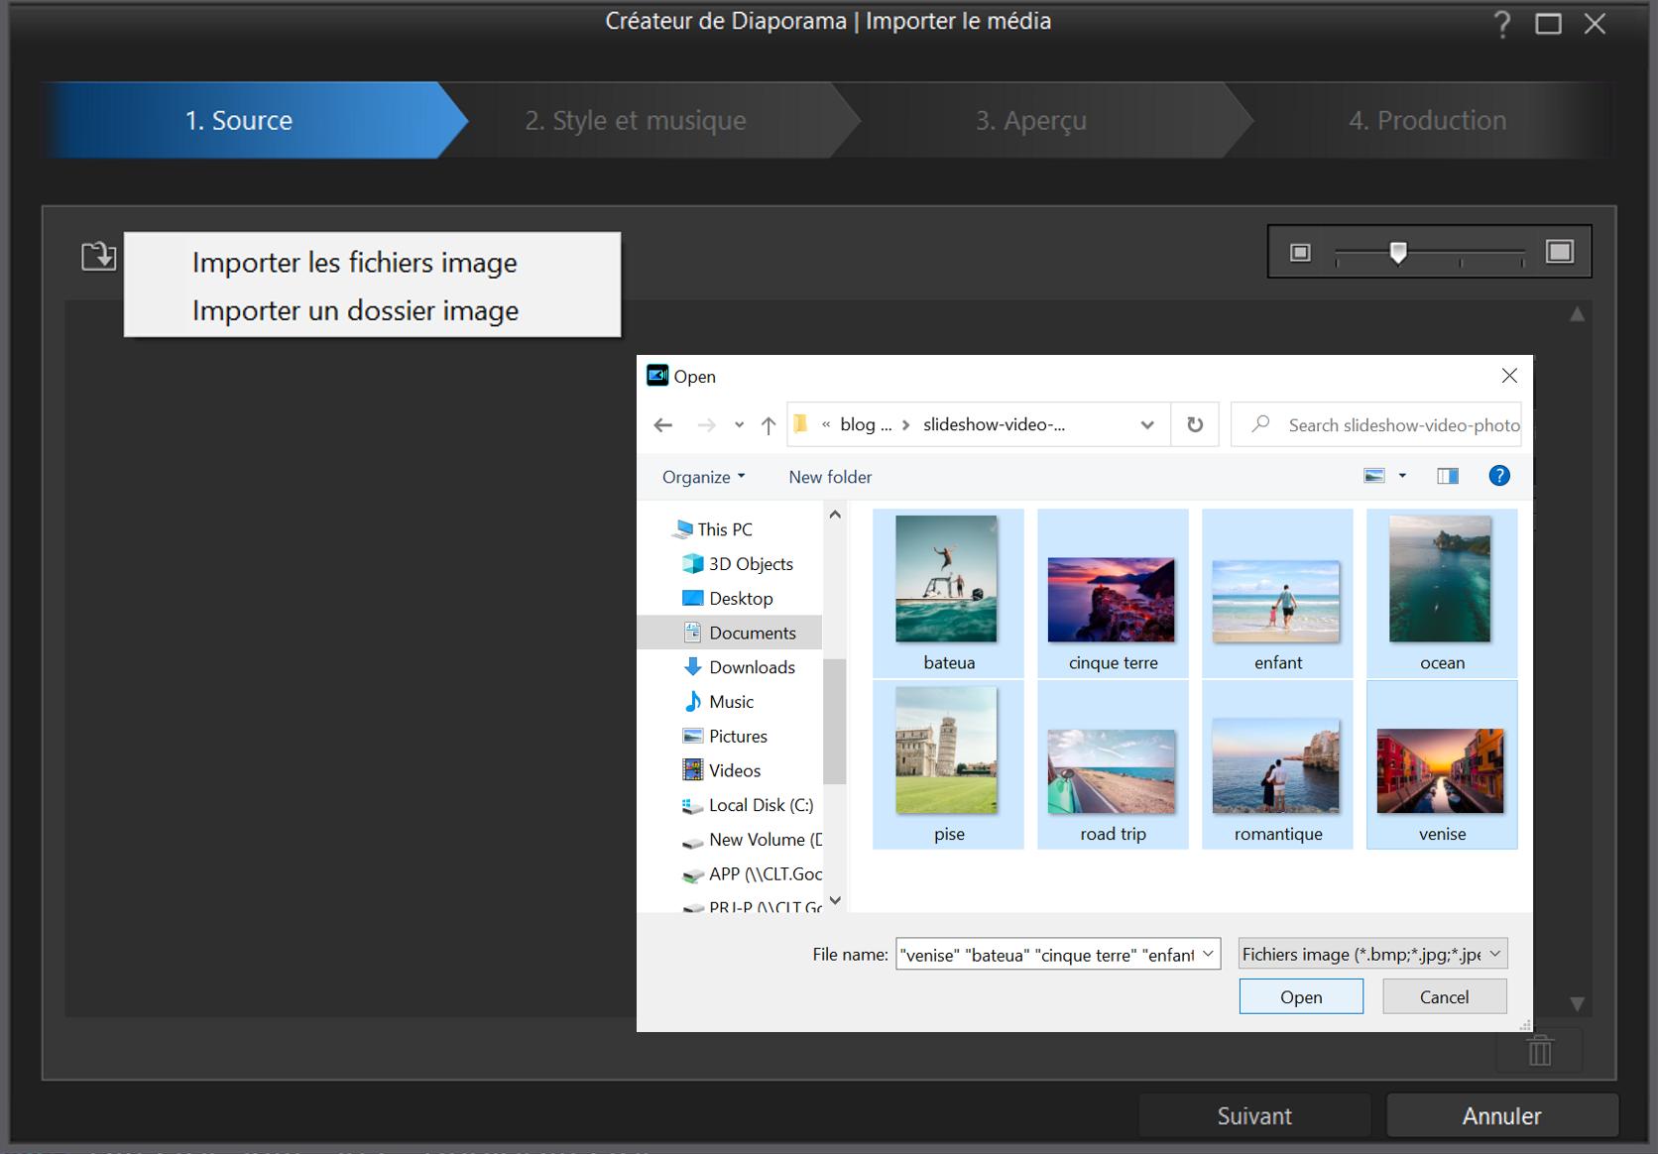Navigate back with the left arrow
1658x1154 pixels.
663,425
